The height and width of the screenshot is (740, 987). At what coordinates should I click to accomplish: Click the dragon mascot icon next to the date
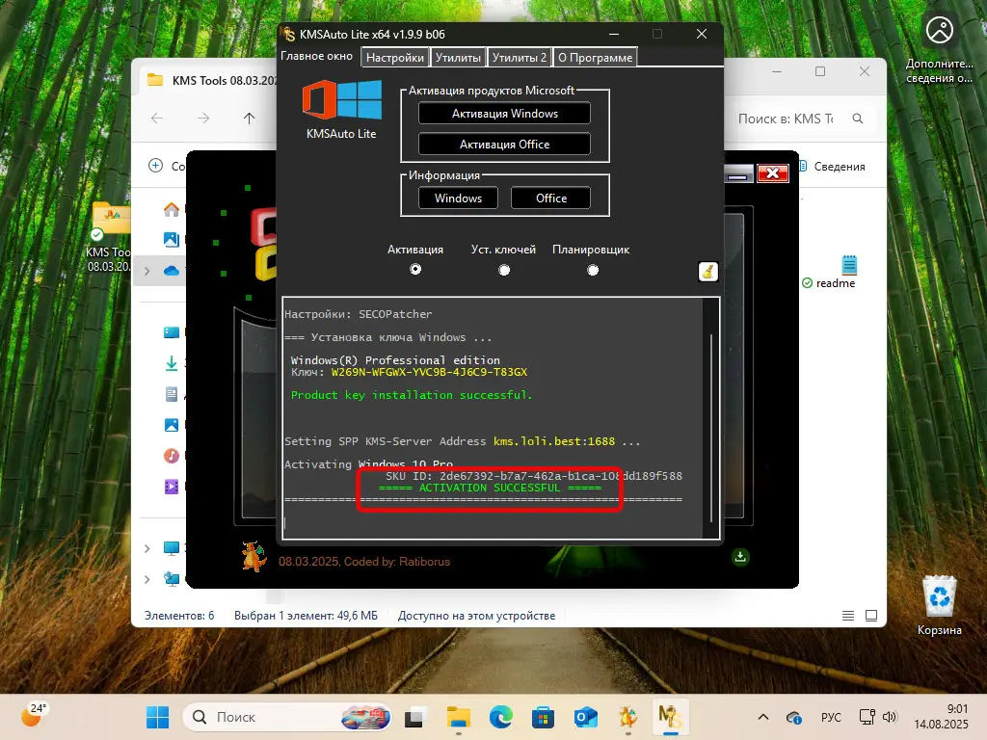point(253,557)
